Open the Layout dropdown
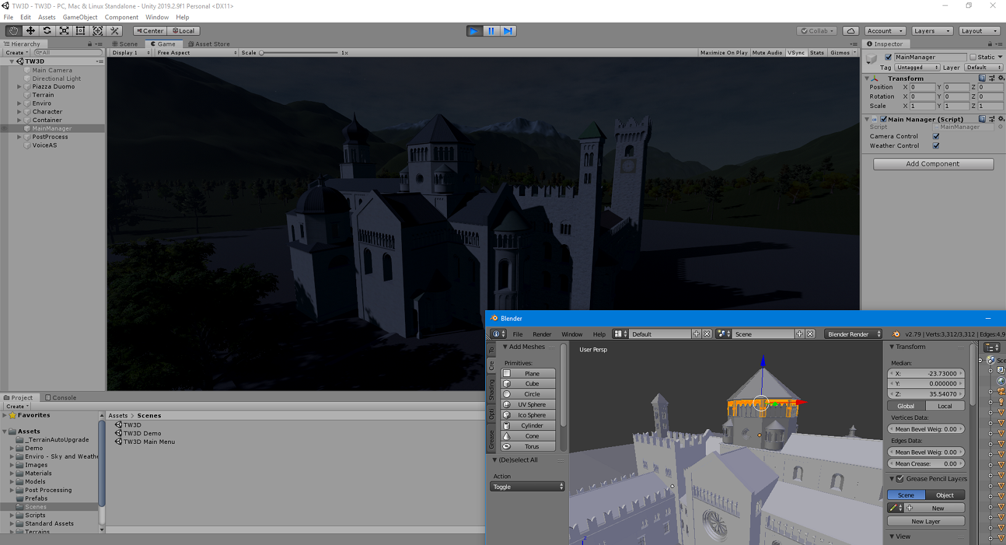This screenshot has height=545, width=1006. click(x=979, y=31)
